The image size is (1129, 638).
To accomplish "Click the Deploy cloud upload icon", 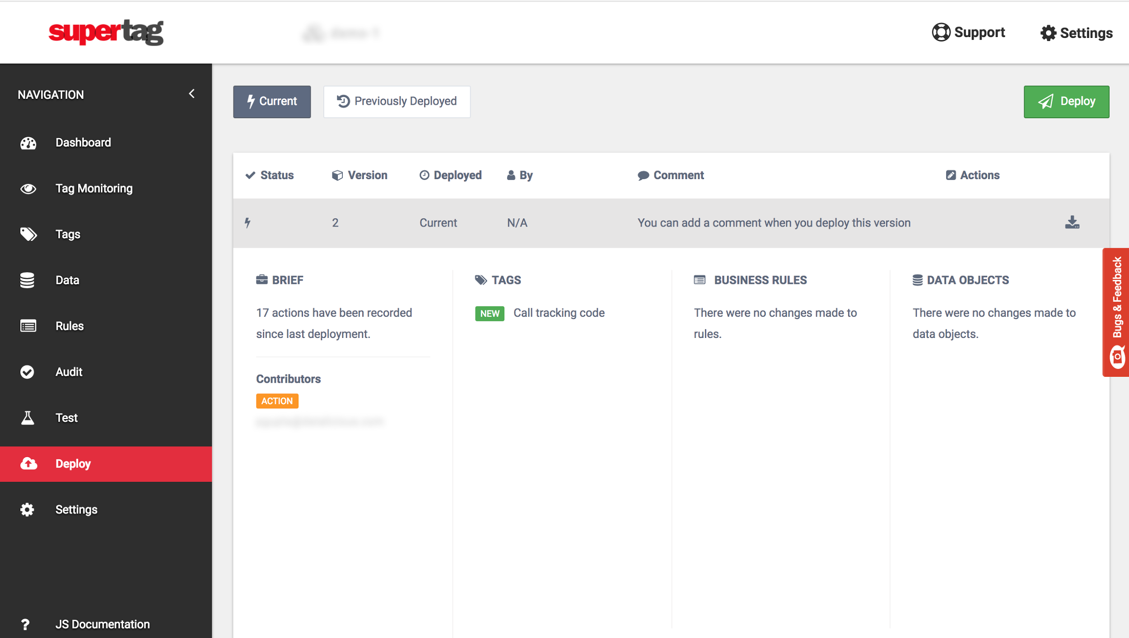I will coord(28,464).
